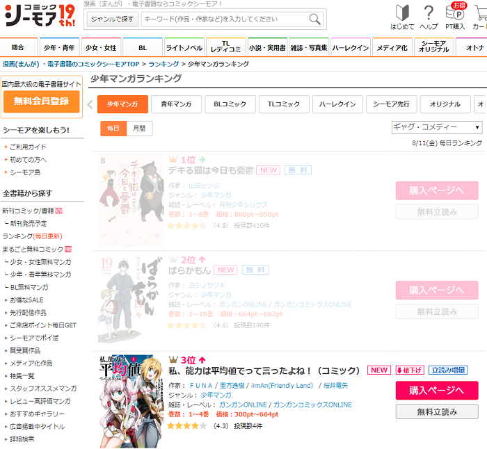Open the スタッフオススメマンガ sidebar link

pos(43,389)
